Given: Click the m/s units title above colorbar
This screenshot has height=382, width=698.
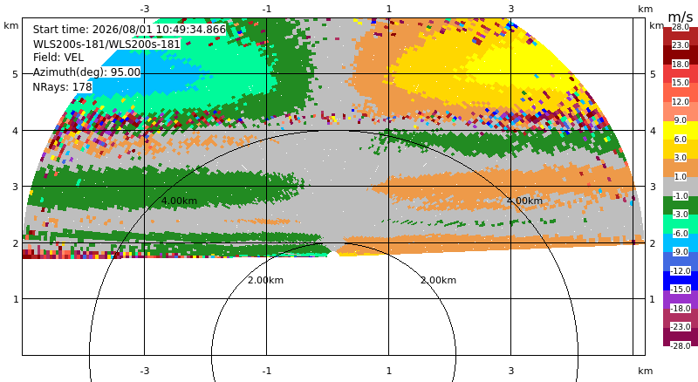Looking at the screenshot, I should tap(681, 17).
